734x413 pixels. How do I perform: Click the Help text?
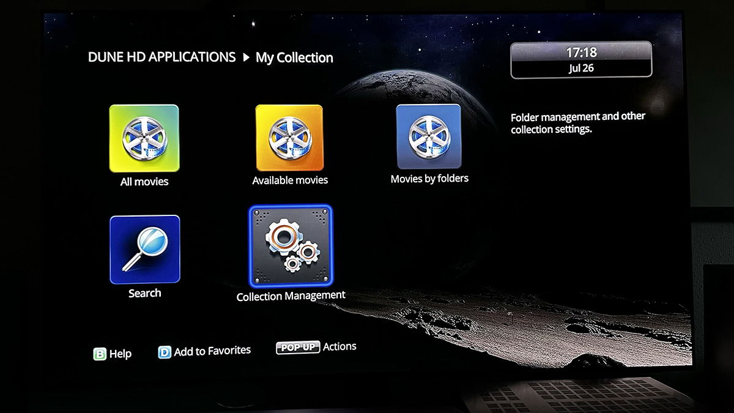click(120, 354)
